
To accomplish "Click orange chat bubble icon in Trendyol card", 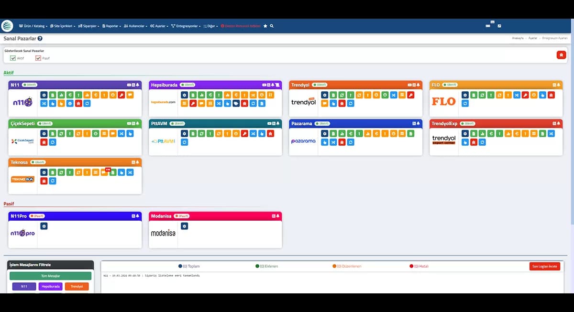I will point(324,103).
